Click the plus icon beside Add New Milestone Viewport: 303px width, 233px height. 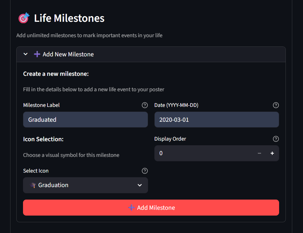[x=37, y=54]
